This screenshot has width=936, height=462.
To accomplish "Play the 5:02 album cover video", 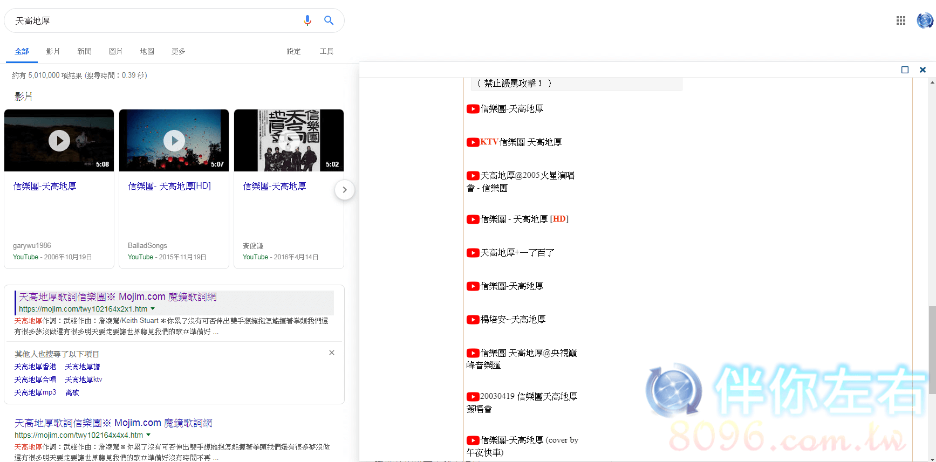I will point(289,141).
